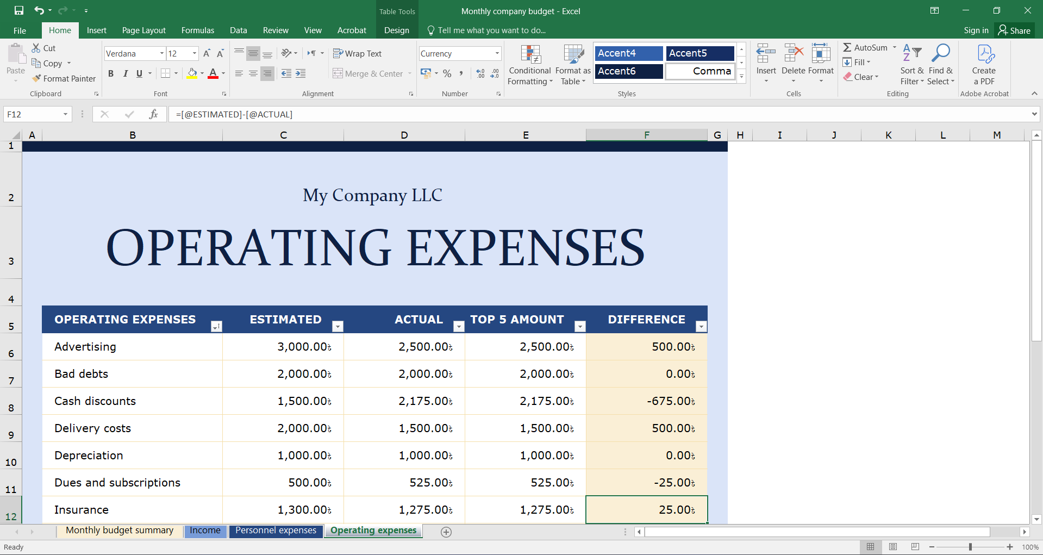The height and width of the screenshot is (555, 1043).
Task: Click the Format Painter brush icon
Action: click(36, 78)
